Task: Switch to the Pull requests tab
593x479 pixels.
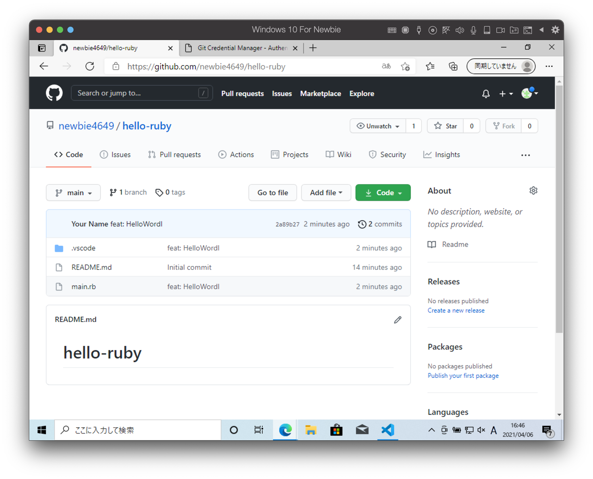Action: coord(174,154)
